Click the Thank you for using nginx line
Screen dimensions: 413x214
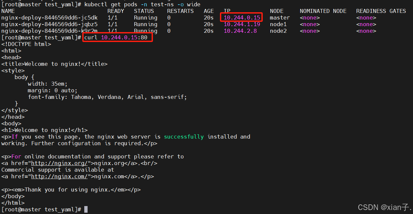click(x=71, y=190)
